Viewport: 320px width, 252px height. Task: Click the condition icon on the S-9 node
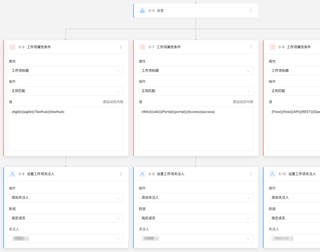[x=272, y=47]
